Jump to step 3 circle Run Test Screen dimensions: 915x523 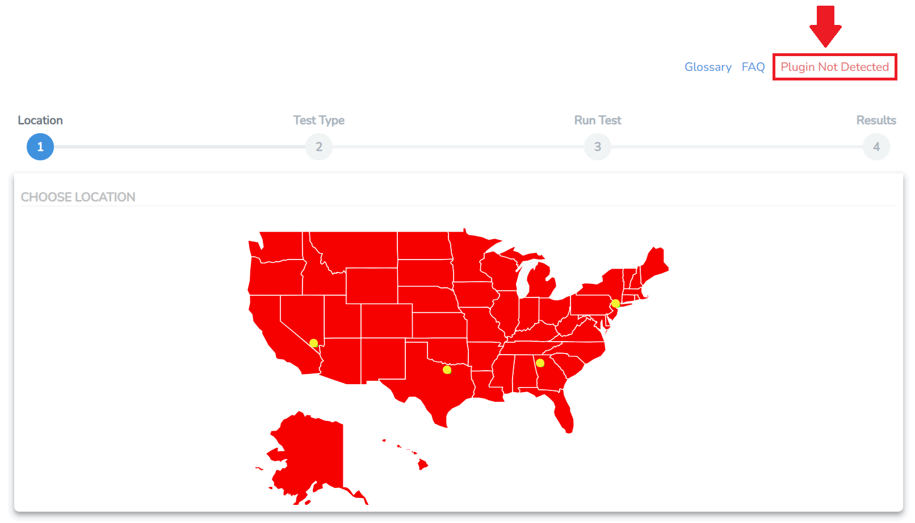coord(598,147)
